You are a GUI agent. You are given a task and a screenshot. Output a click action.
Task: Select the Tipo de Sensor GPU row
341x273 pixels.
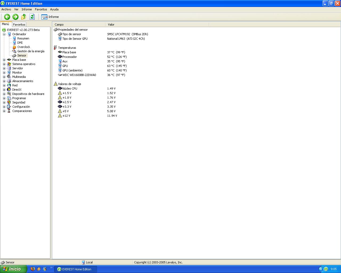(x=101, y=39)
